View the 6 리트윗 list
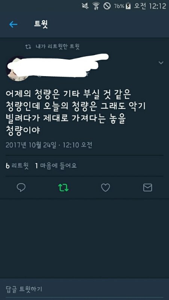The height and width of the screenshot is (300, 169). click(x=17, y=166)
